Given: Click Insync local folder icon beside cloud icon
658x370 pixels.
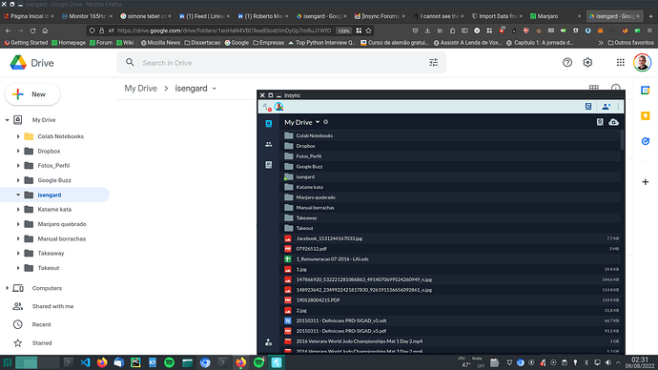Looking at the screenshot, I should click(600, 122).
